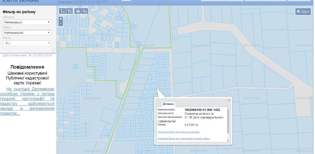Zoom out with the minus button
The image size is (315, 154).
coord(61,24)
